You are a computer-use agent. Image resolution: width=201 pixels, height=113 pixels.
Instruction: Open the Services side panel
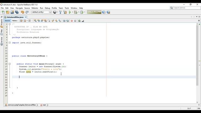point(2,41)
